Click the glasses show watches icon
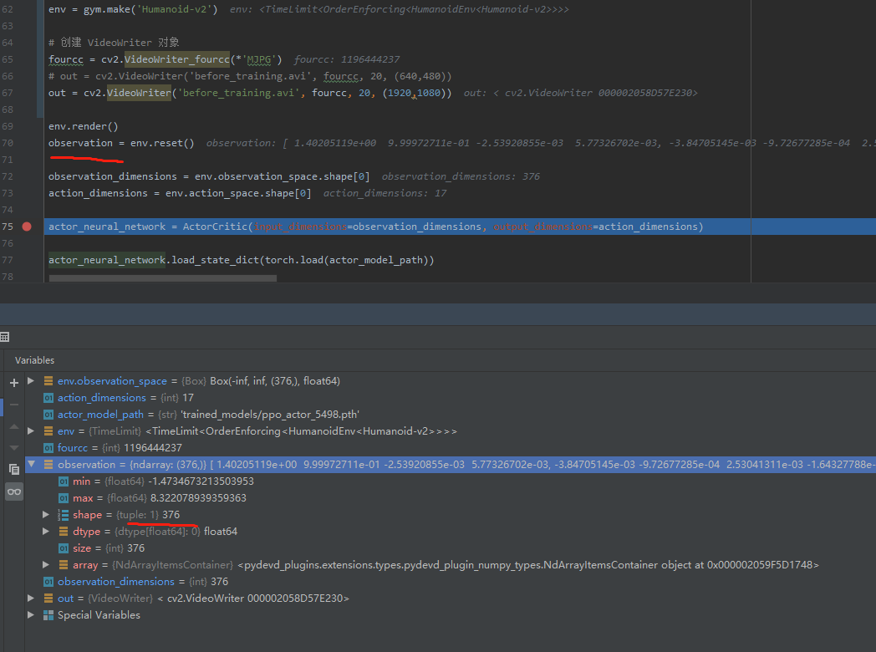Image resolution: width=876 pixels, height=652 pixels. point(14,492)
